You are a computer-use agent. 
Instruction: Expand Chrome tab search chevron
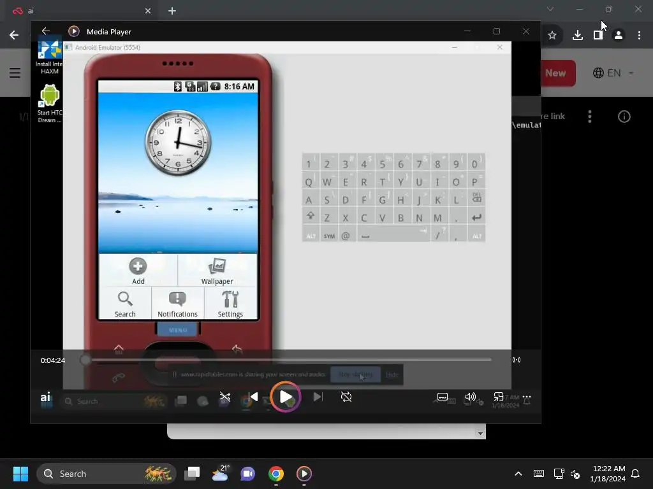click(550, 9)
